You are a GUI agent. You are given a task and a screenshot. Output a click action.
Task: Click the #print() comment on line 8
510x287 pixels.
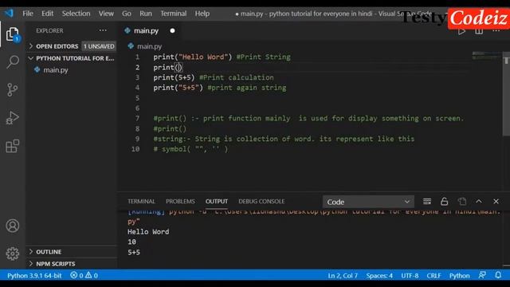170,129
